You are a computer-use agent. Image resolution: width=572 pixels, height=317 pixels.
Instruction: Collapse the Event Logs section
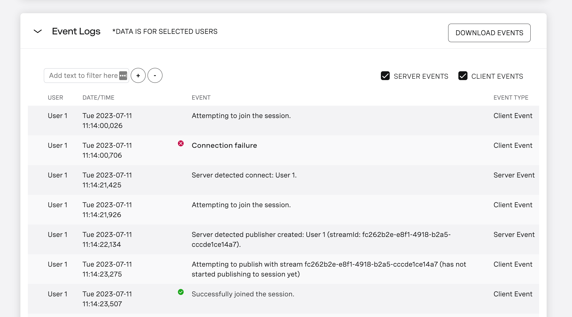point(38,31)
